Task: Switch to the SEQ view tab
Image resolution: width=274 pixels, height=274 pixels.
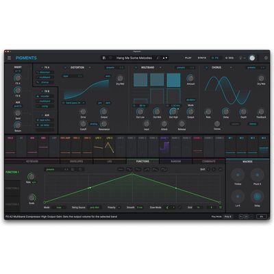Action: [x=229, y=58]
